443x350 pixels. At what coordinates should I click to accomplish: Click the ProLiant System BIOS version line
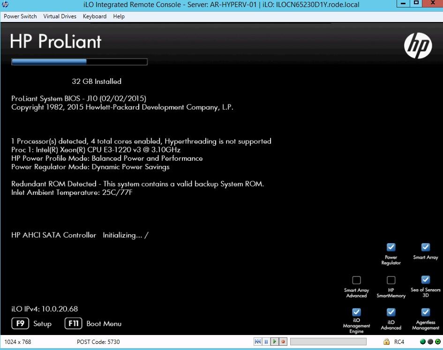(x=79, y=98)
